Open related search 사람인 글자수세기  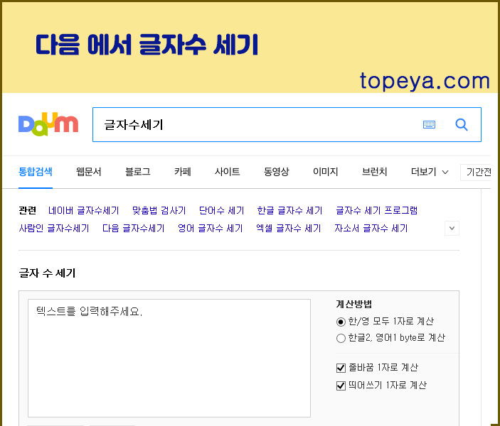point(54,229)
